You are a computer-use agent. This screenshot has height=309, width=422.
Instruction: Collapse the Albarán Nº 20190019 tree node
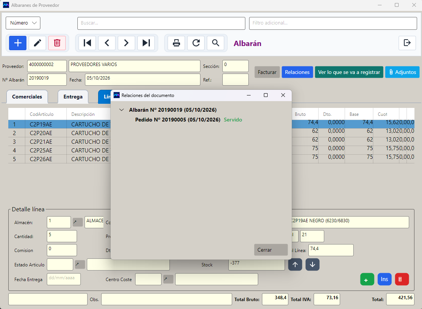122,110
